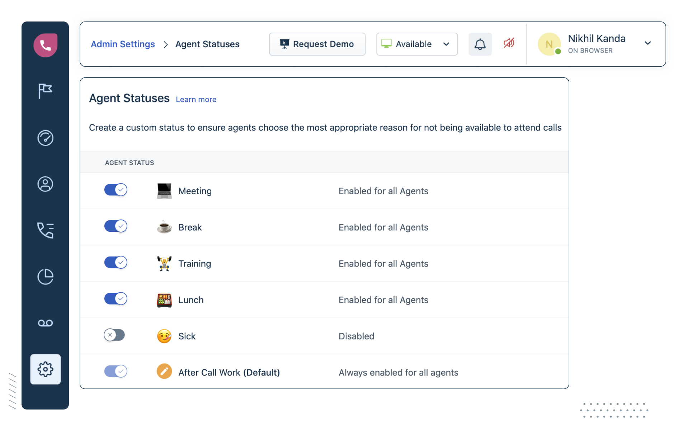Open the Learn more link
The image size is (678, 431).
click(196, 100)
